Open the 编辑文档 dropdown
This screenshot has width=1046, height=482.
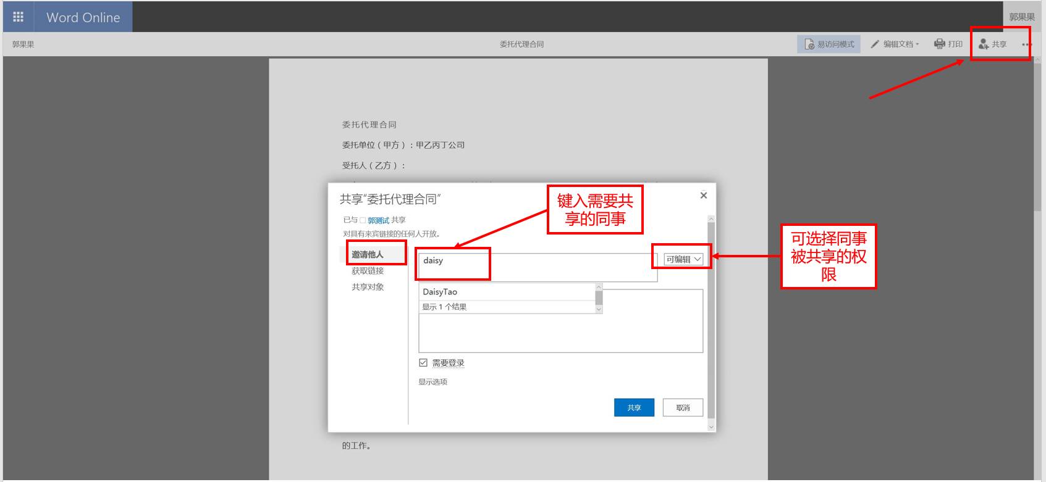click(895, 44)
